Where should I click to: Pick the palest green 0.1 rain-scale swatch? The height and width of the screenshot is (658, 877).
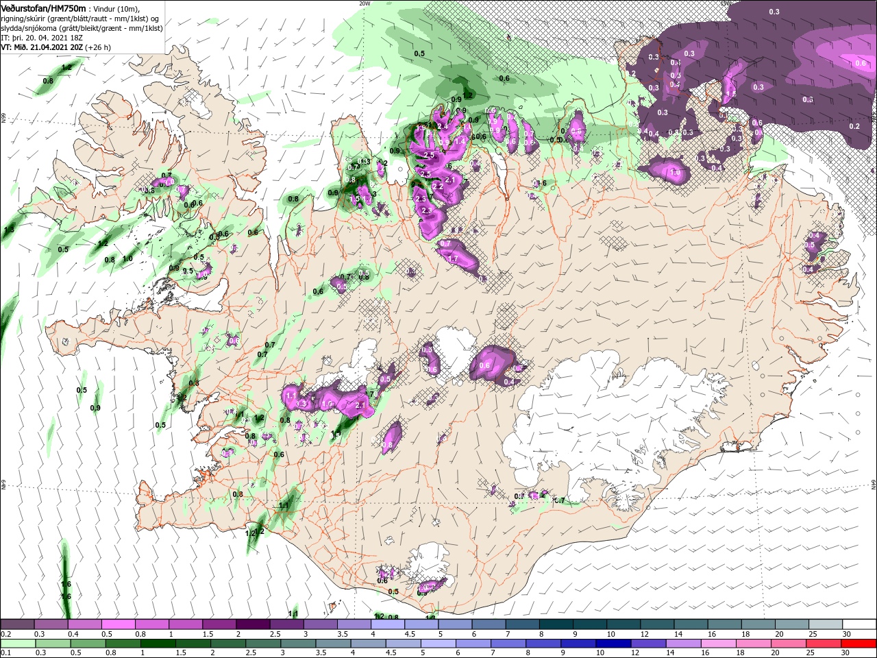tap(18, 644)
